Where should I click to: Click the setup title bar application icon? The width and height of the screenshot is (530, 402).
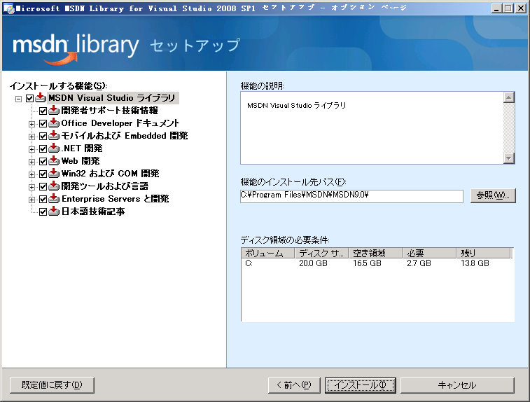8,8
